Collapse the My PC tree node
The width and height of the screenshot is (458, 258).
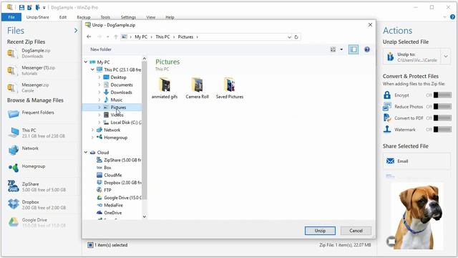86,62
